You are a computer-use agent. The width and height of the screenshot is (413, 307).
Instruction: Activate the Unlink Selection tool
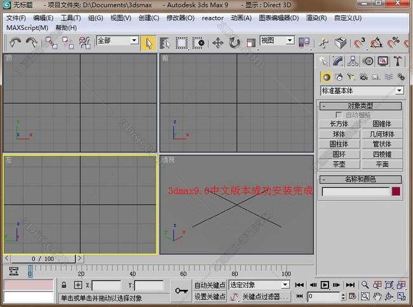[x=68, y=42]
